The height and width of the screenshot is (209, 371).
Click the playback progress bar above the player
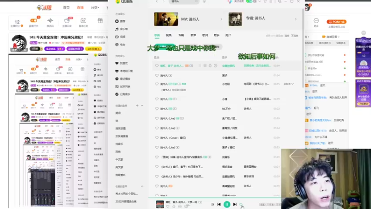click(215, 198)
